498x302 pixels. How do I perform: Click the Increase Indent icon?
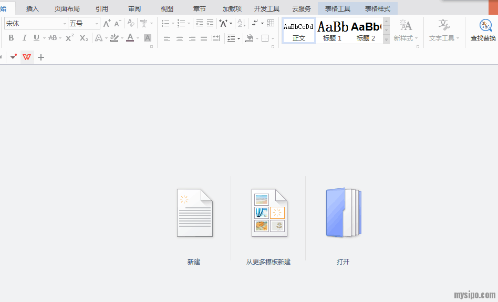click(210, 24)
